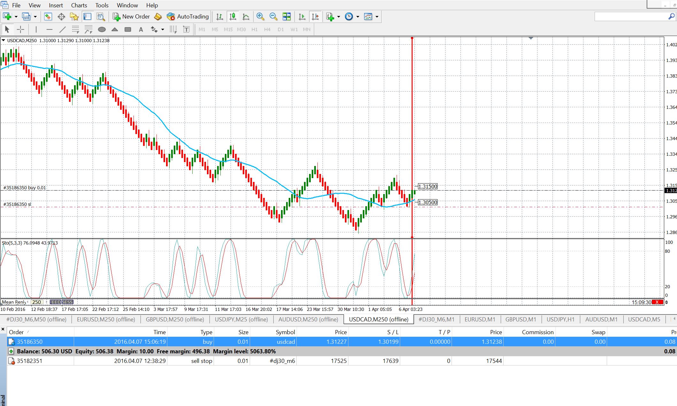677x406 pixels.
Task: Toggle Chart Shift button
Action: pos(315,17)
